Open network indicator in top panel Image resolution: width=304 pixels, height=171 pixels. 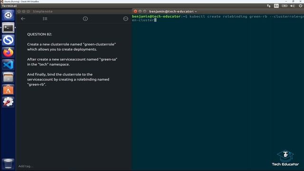(269, 6)
